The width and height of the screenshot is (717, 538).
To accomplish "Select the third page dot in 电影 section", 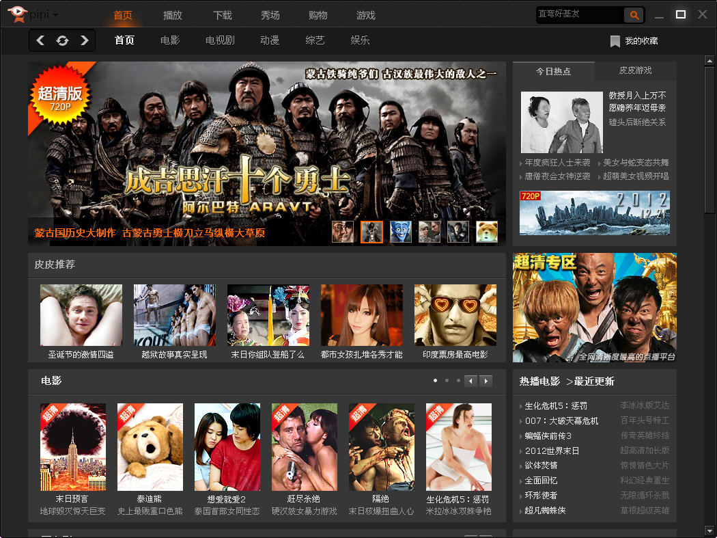I will (458, 380).
